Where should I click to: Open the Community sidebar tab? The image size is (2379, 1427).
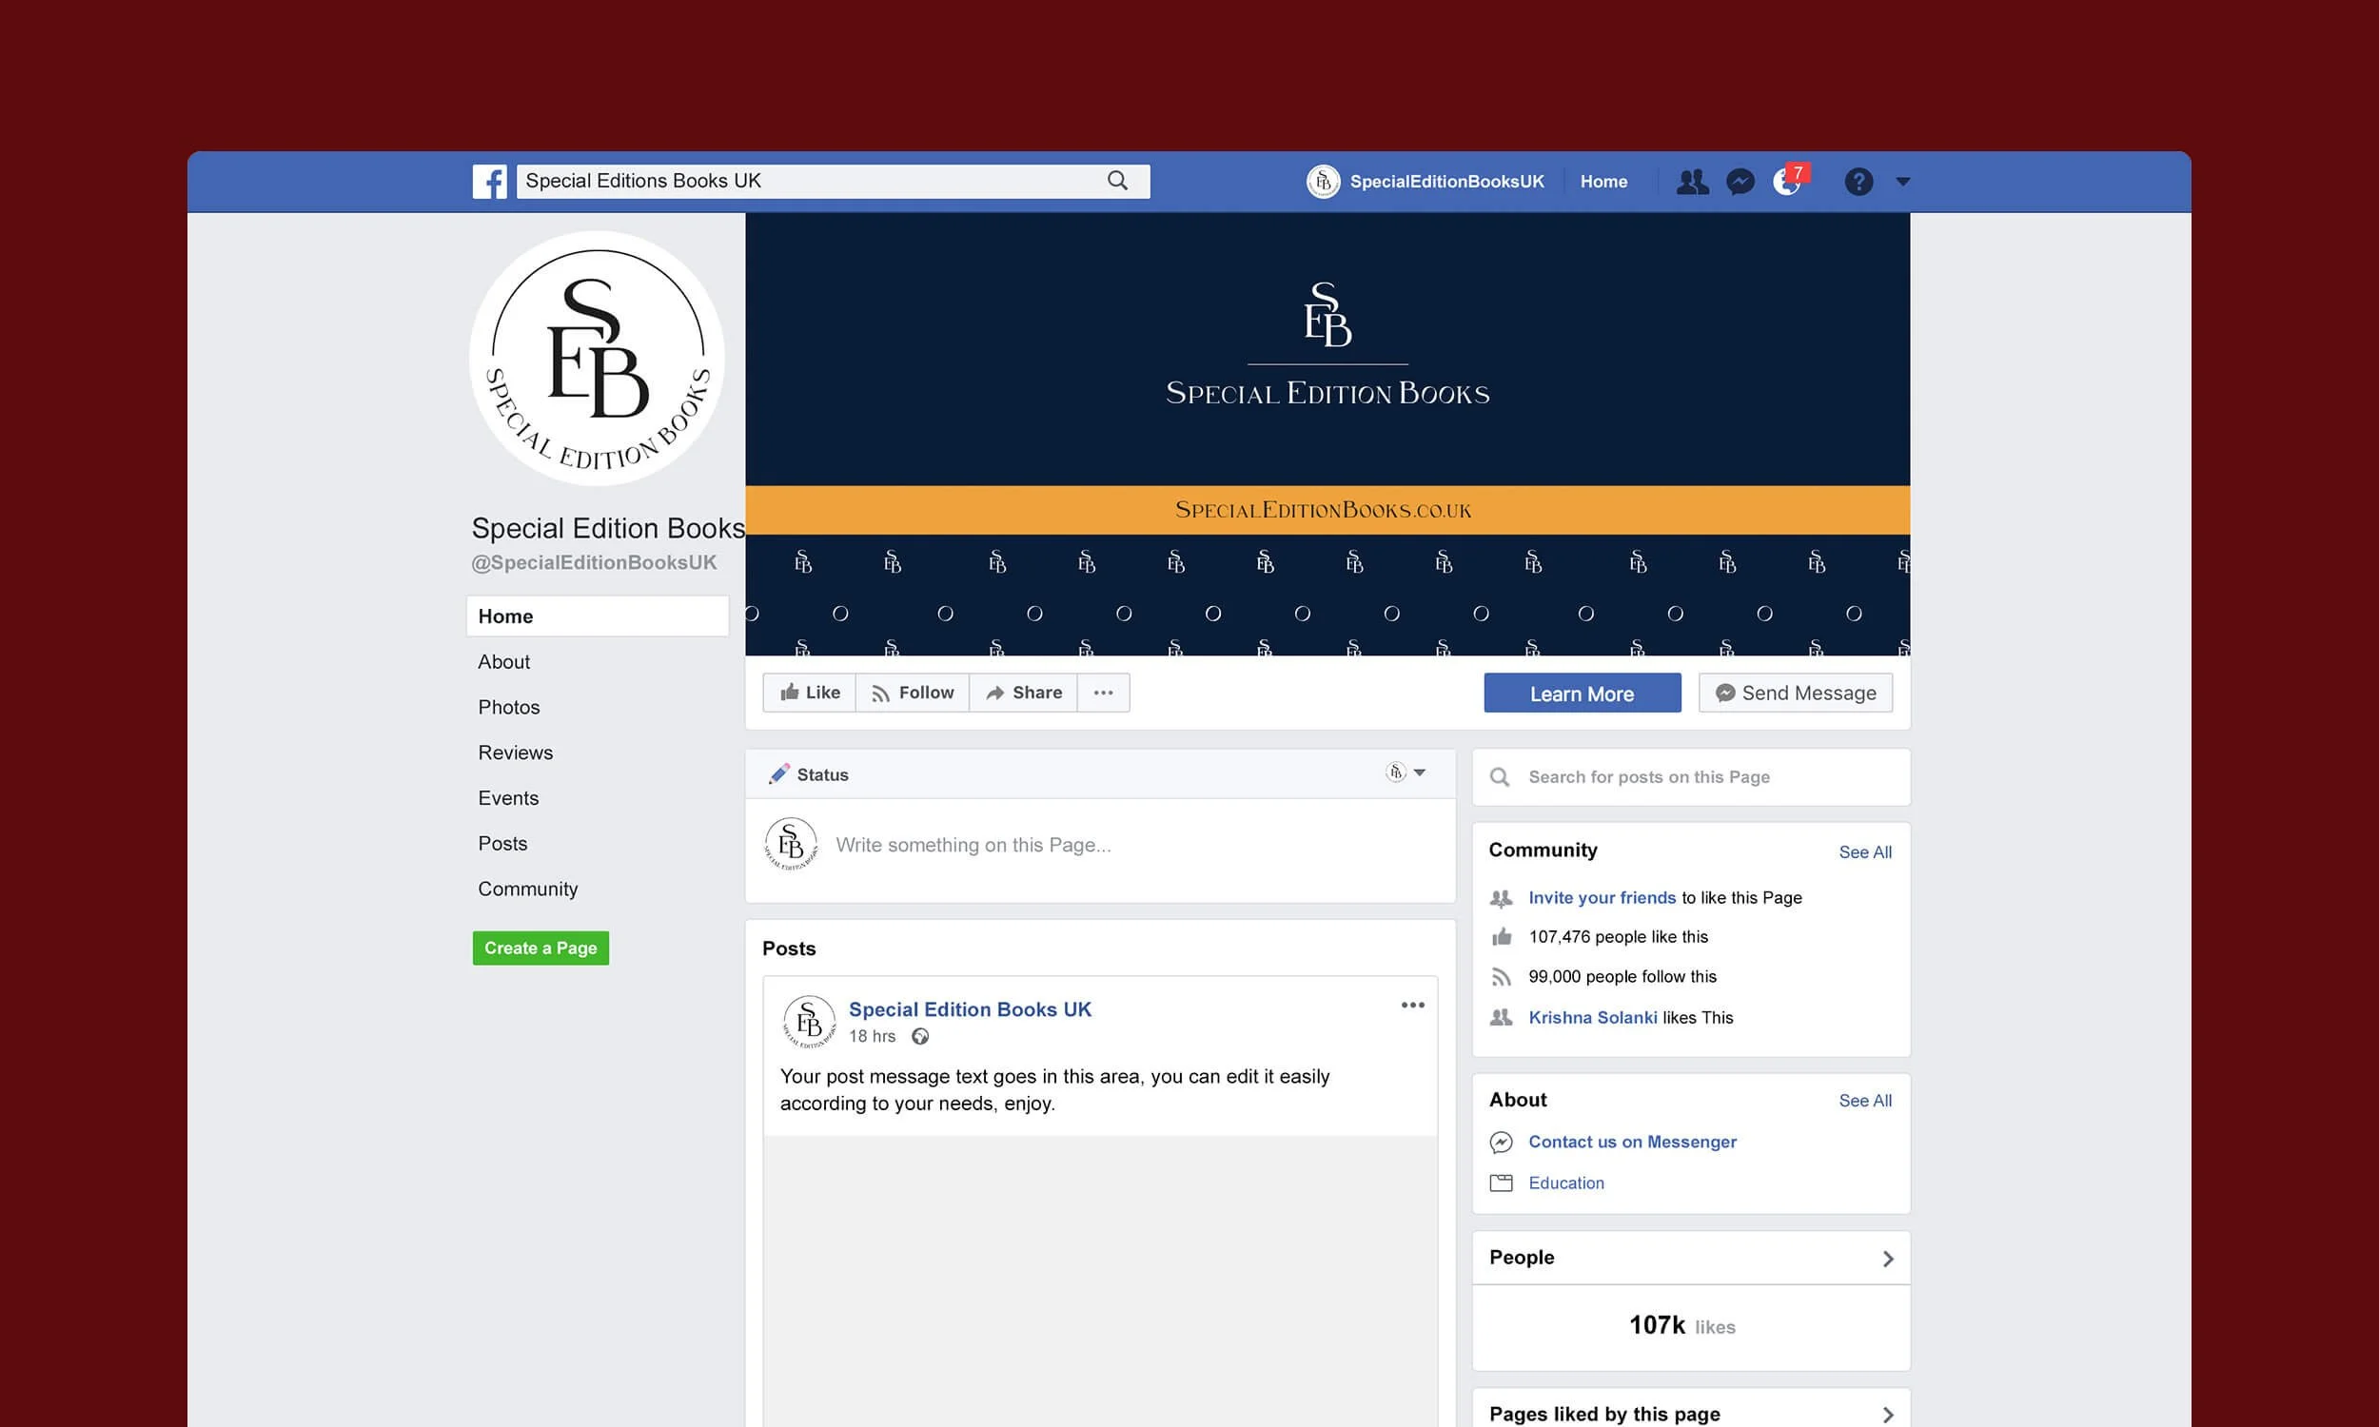(528, 889)
